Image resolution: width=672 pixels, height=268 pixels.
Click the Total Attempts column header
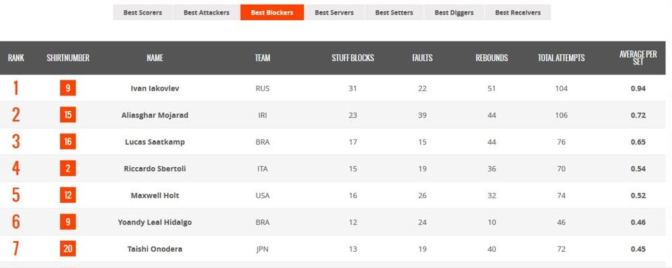point(561,58)
